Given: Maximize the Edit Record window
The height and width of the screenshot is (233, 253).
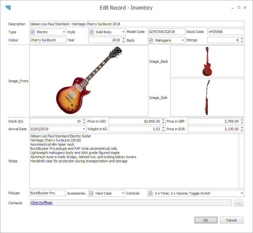Looking at the screenshot, I should pos(239,7).
